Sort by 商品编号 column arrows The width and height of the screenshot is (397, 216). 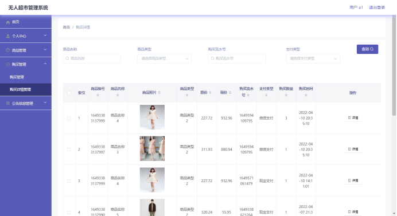(98, 95)
